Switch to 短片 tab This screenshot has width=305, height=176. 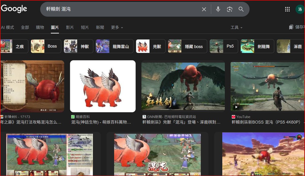pyautogui.click(x=85, y=27)
